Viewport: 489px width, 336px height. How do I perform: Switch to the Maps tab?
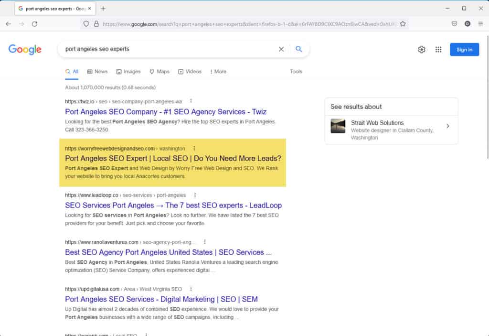(159, 72)
